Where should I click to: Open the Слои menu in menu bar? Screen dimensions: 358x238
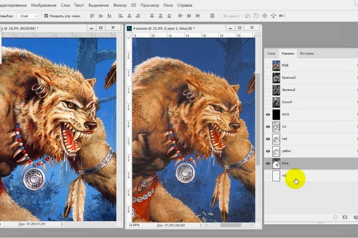[65, 5]
